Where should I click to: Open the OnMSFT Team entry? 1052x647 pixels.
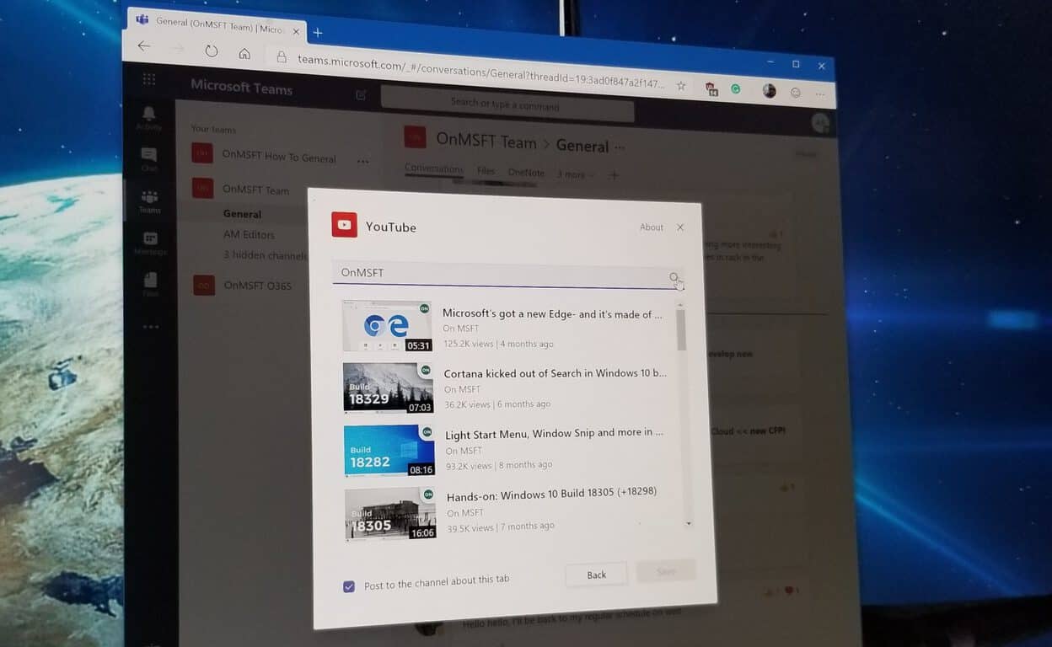click(255, 190)
